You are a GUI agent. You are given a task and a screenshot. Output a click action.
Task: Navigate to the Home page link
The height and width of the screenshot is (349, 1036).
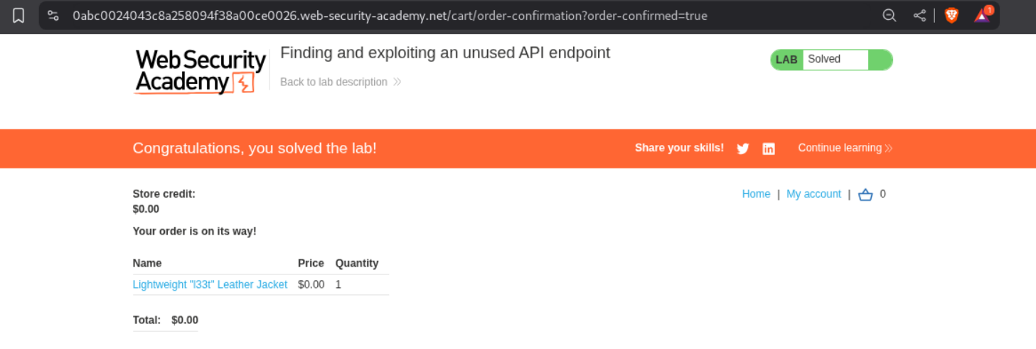point(756,194)
